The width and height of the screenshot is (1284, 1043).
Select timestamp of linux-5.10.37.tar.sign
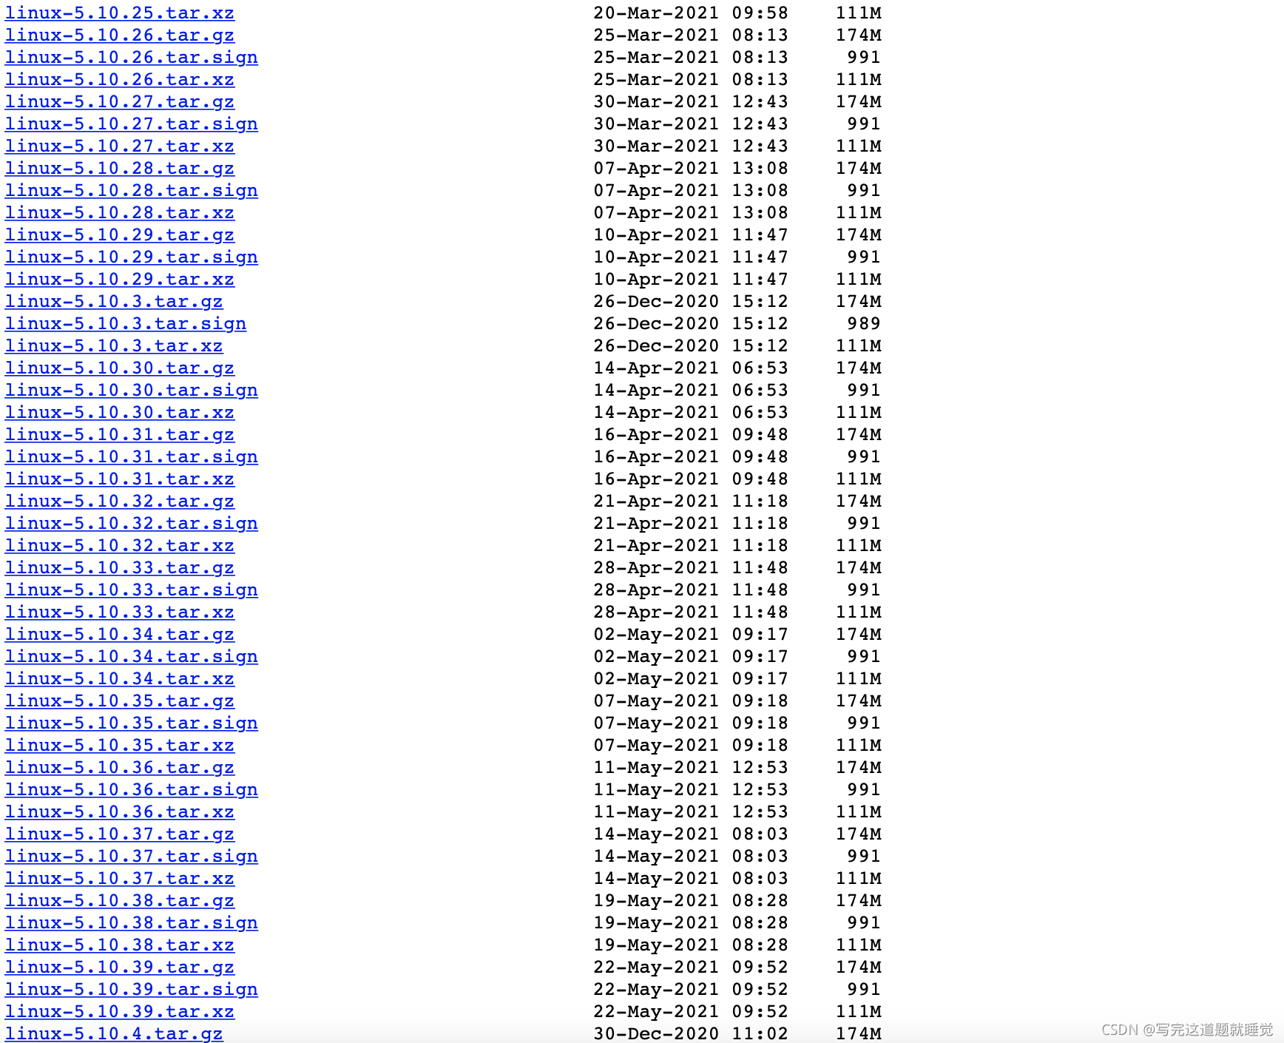tap(691, 857)
